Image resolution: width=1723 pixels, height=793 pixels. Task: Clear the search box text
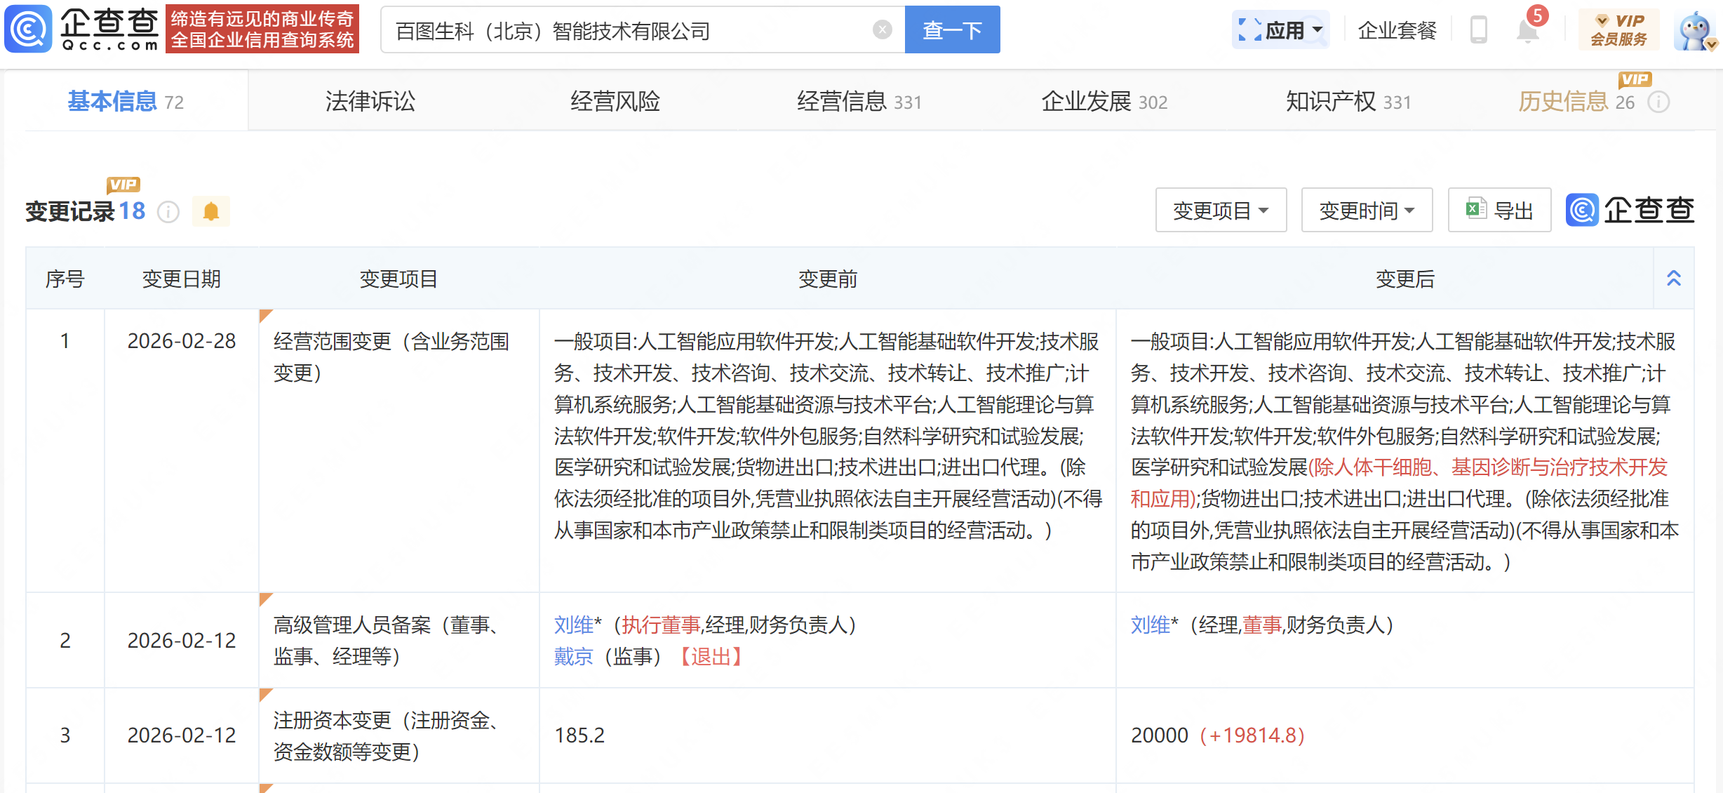pyautogui.click(x=882, y=29)
